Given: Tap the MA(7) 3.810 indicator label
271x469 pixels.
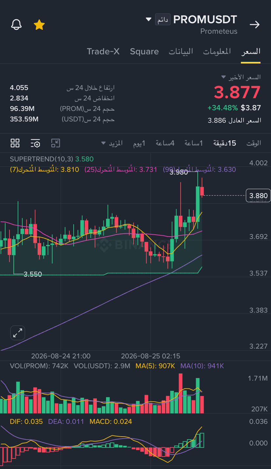Looking at the screenshot, I should pos(45,169).
